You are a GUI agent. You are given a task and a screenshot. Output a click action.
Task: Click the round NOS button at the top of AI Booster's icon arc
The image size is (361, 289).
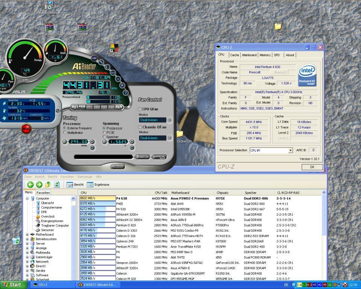(94, 58)
